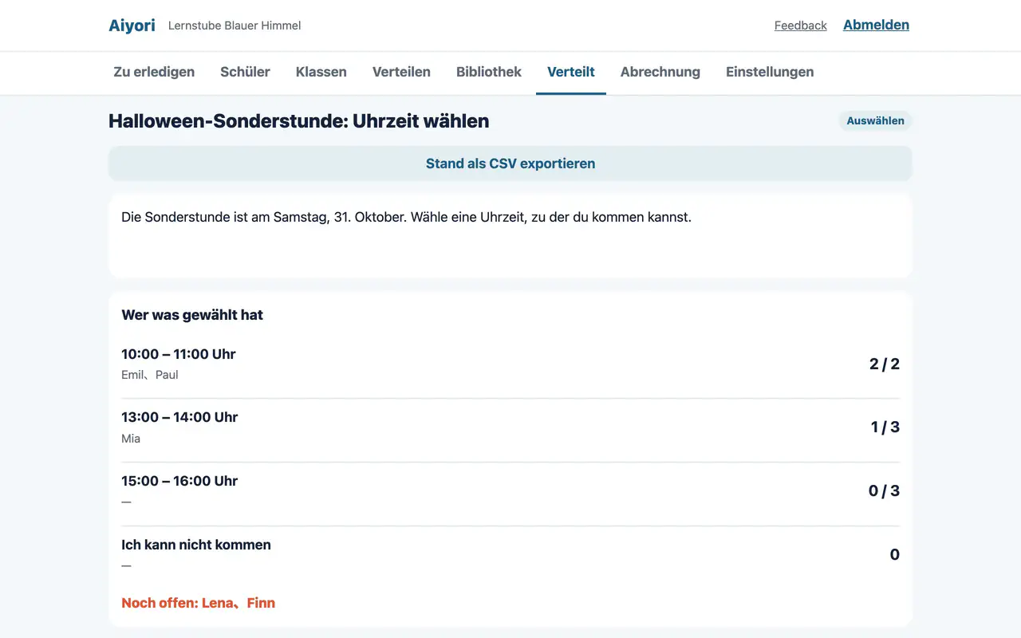
Task: Click the Sonderstunde description text
Action: click(406, 217)
